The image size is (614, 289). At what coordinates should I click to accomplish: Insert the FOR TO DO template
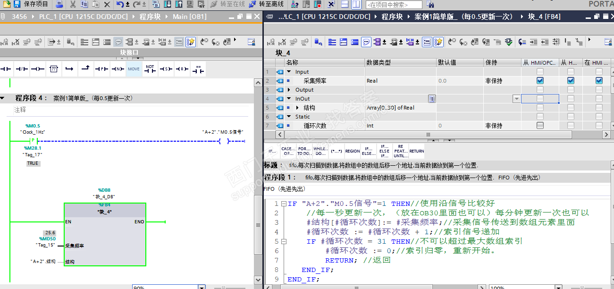tap(304, 151)
